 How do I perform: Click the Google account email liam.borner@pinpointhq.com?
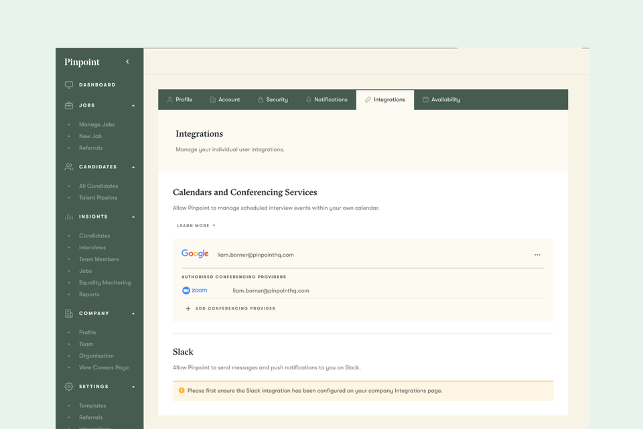[x=255, y=255]
